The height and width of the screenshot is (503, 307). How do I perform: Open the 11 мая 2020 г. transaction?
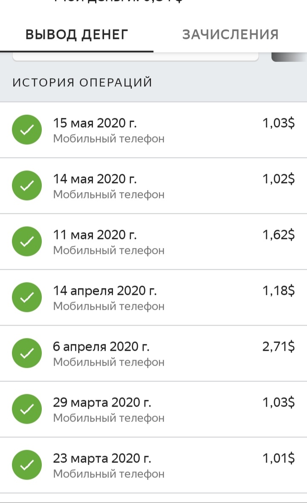point(153,241)
